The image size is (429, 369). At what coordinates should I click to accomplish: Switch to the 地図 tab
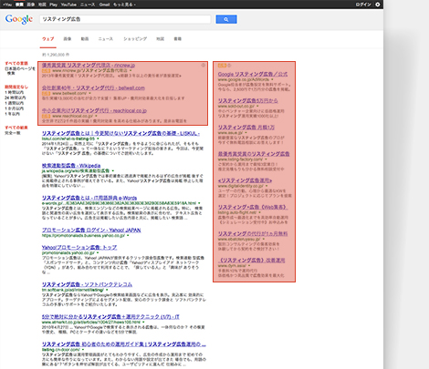(x=160, y=39)
